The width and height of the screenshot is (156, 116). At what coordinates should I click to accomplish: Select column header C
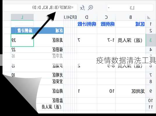click(x=106, y=17)
